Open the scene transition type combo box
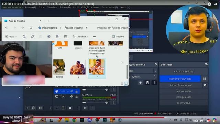Viewport: 220px width, 124px height. (143, 71)
